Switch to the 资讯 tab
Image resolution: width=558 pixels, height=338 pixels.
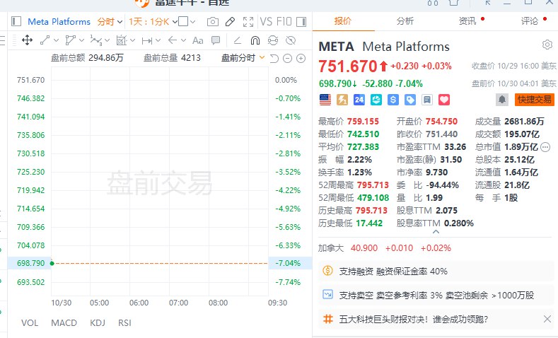467,21
